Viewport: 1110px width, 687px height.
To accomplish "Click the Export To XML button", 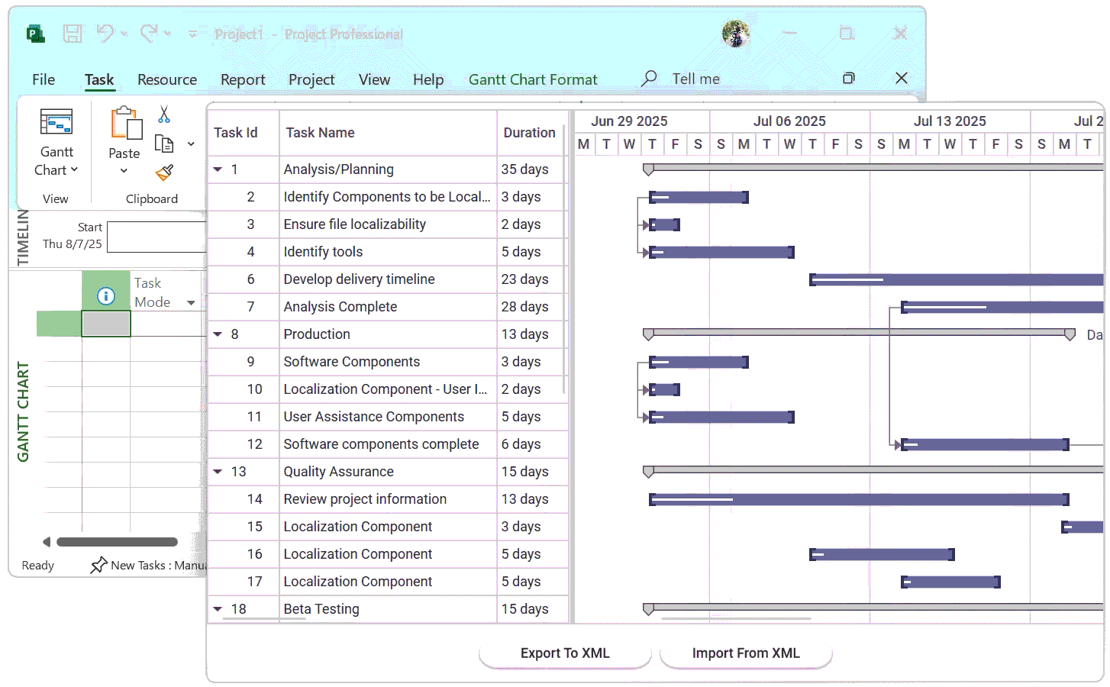I will click(565, 653).
